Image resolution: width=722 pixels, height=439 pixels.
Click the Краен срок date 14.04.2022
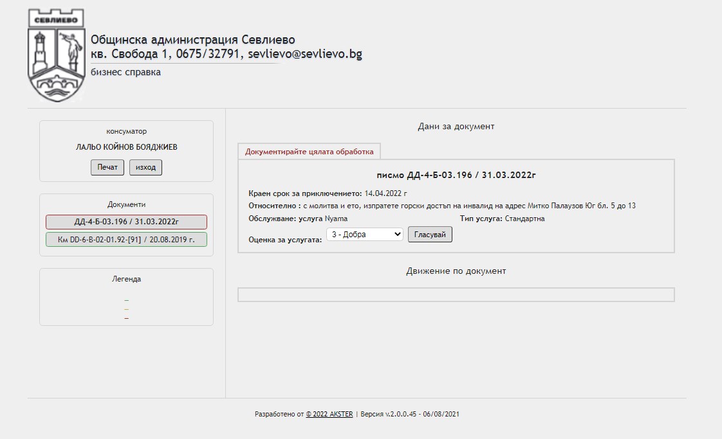[385, 193]
